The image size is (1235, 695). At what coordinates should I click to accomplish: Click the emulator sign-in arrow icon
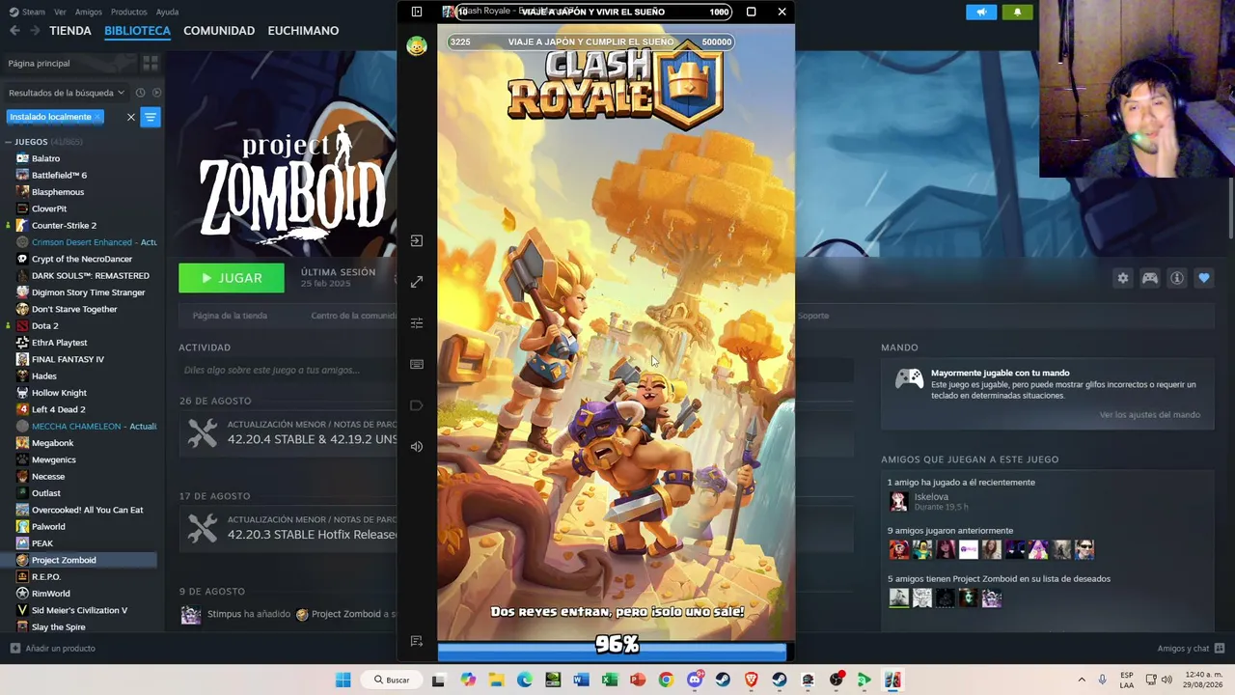pyautogui.click(x=417, y=240)
